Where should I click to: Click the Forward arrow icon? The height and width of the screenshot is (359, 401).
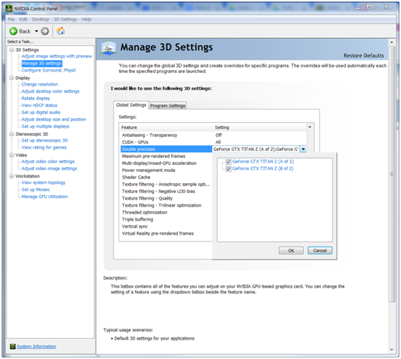point(45,31)
